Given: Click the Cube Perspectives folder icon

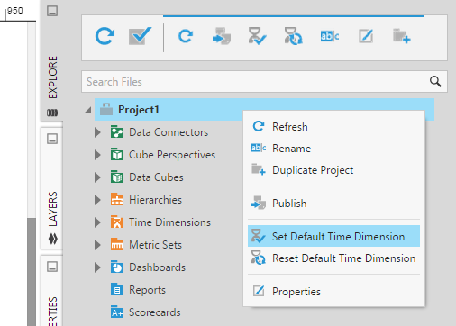Looking at the screenshot, I should pyautogui.click(x=117, y=154).
